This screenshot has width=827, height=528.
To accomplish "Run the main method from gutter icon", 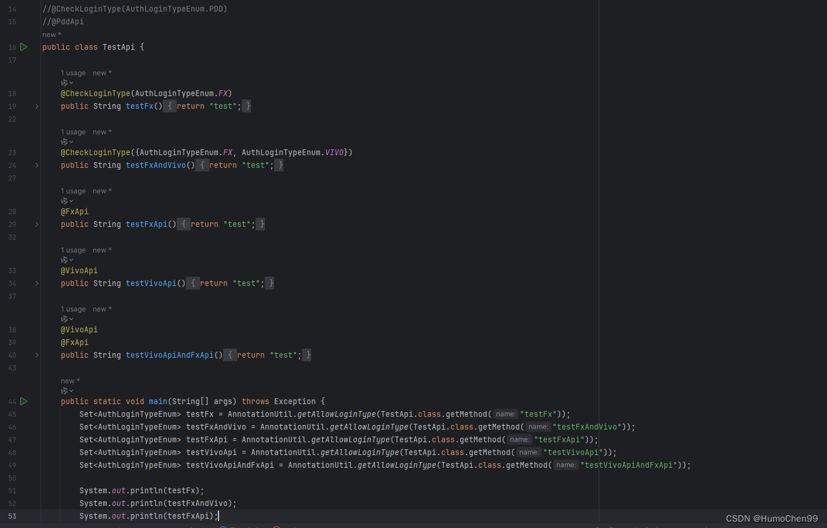I will pyautogui.click(x=24, y=401).
